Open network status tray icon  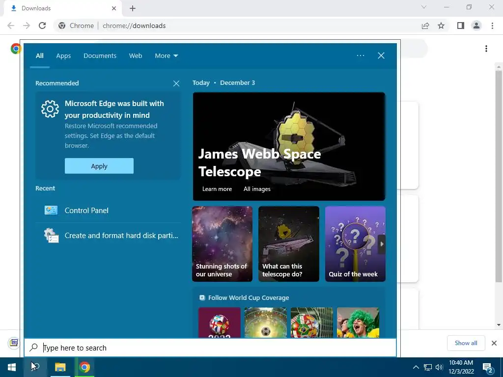(x=428, y=367)
